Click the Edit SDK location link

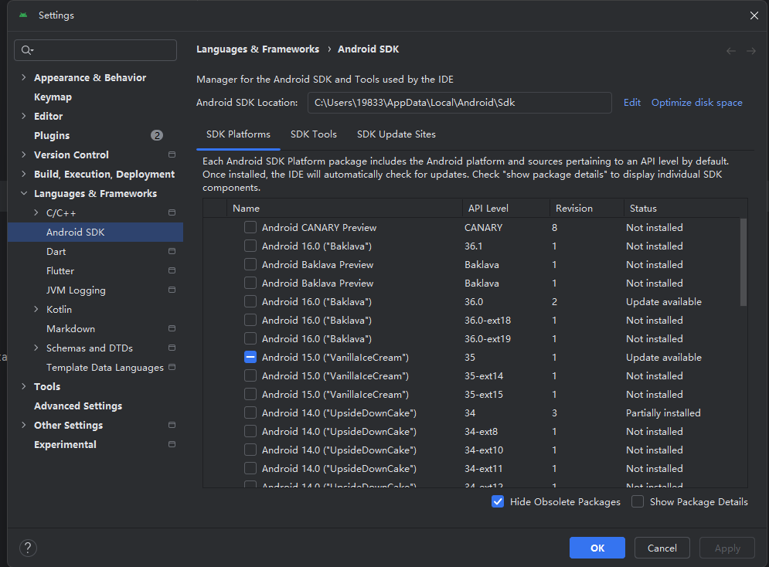click(631, 103)
